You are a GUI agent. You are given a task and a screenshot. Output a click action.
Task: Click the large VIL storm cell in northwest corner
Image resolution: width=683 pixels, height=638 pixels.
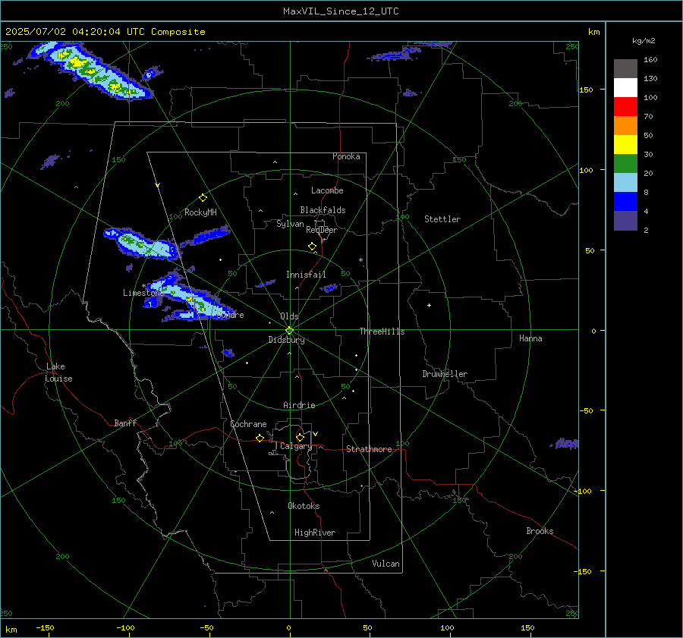pyautogui.click(x=92, y=70)
